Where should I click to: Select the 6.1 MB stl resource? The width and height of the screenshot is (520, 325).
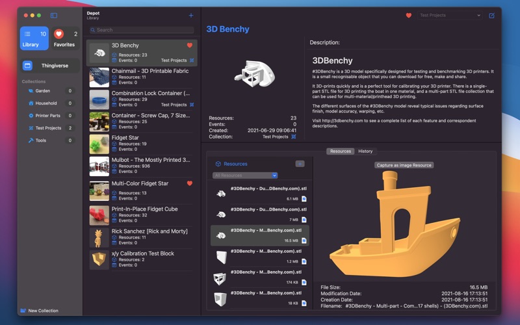click(x=260, y=194)
